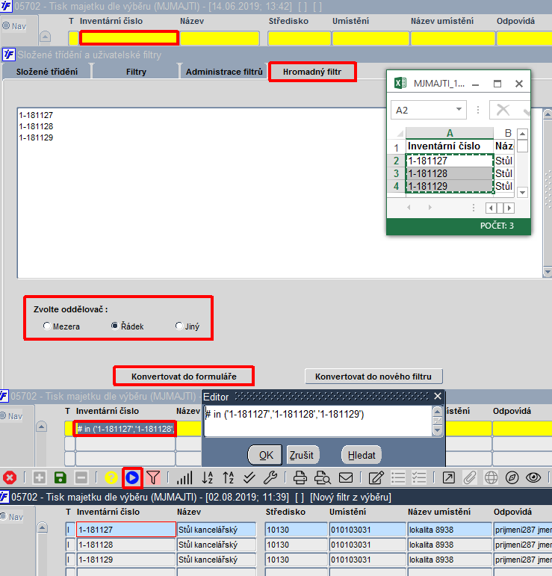The image size is (552, 576).
Task: Click Konvertovat do formuláře button
Action: click(x=184, y=377)
